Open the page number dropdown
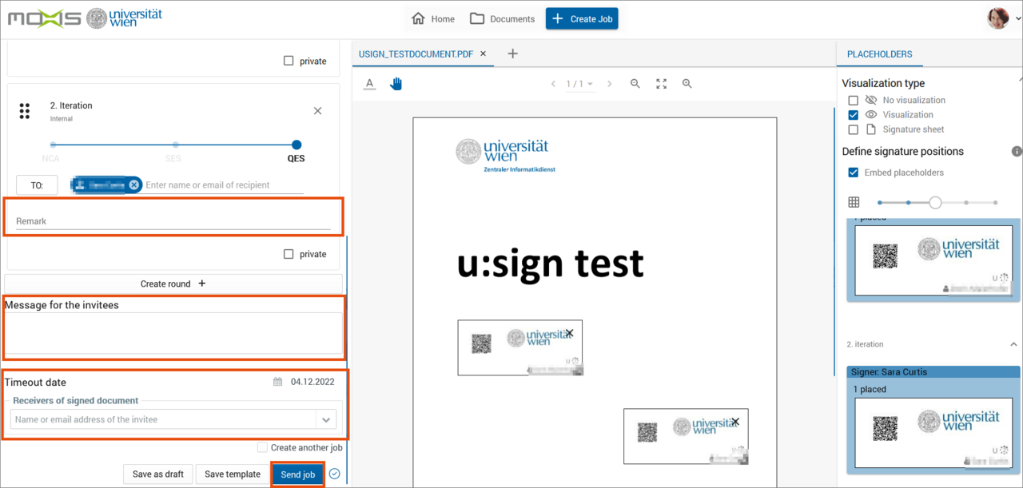This screenshot has width=1023, height=488. (x=580, y=84)
